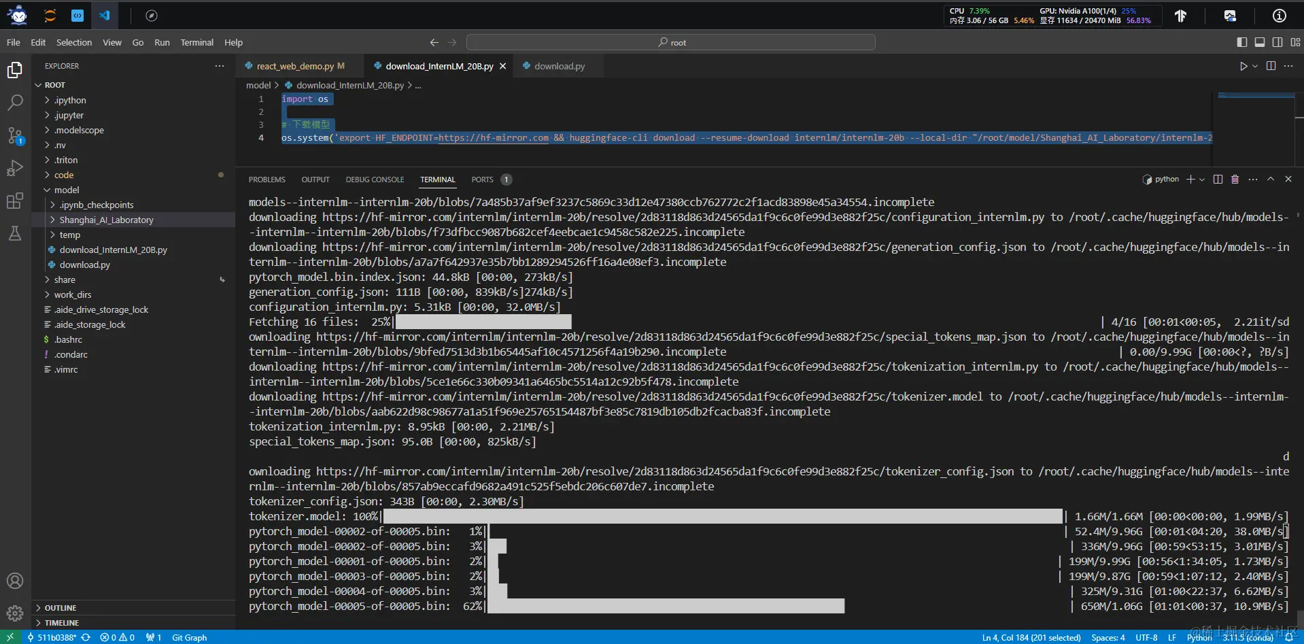Expand the code folder
The width and height of the screenshot is (1304, 644).
133,175
